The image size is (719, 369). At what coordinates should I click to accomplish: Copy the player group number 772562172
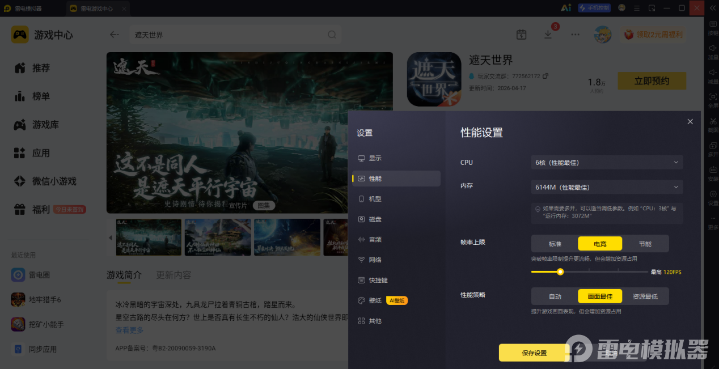pos(545,76)
